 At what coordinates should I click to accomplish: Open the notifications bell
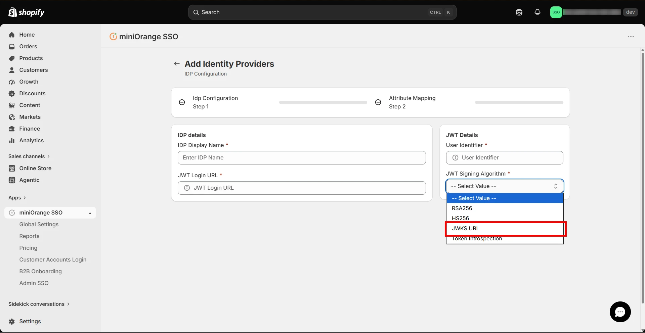point(537,12)
